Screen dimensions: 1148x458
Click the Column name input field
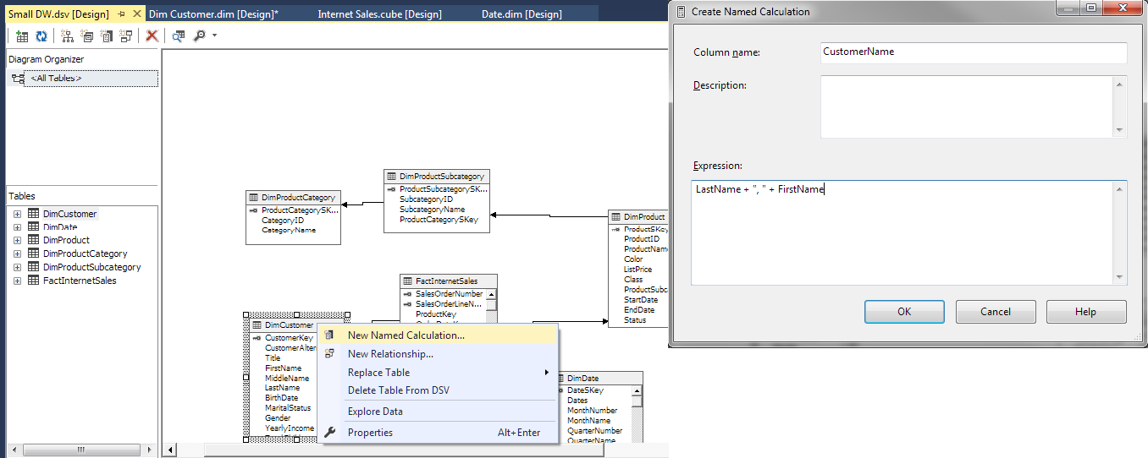click(973, 52)
